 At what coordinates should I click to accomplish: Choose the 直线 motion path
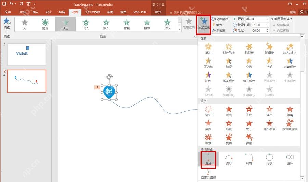click(208, 159)
